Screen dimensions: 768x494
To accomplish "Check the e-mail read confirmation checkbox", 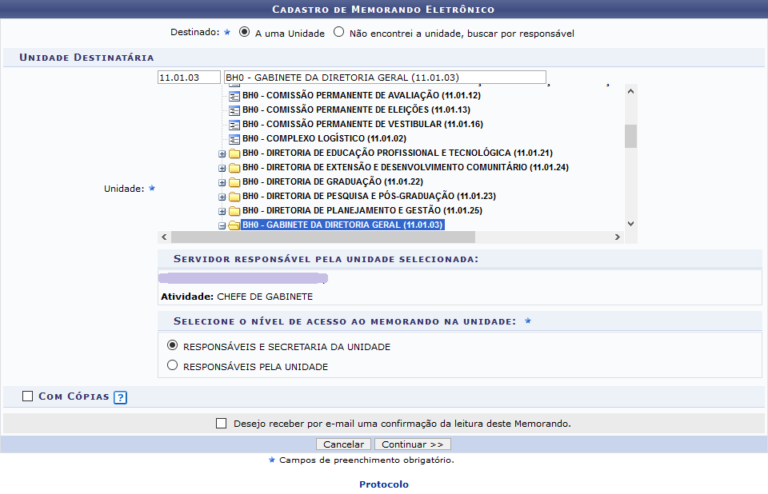I will click(x=222, y=424).
